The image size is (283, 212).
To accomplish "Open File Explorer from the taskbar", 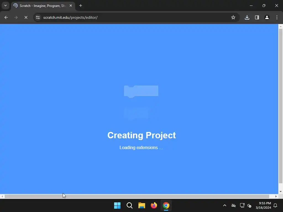I will click(142, 205).
